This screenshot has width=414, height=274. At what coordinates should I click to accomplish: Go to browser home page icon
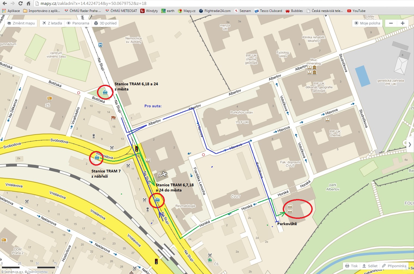click(28, 4)
